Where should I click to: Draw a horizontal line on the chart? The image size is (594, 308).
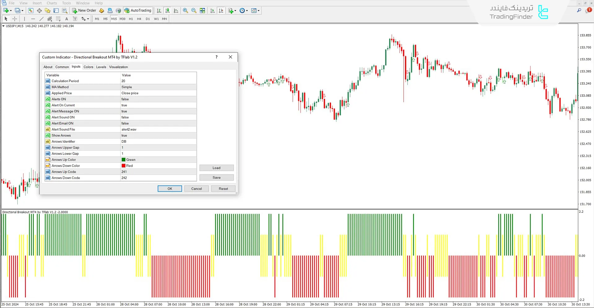[x=33, y=19]
